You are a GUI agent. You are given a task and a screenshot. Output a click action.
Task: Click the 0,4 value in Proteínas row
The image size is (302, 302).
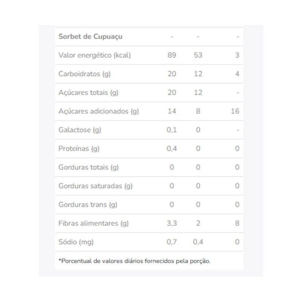172,149
